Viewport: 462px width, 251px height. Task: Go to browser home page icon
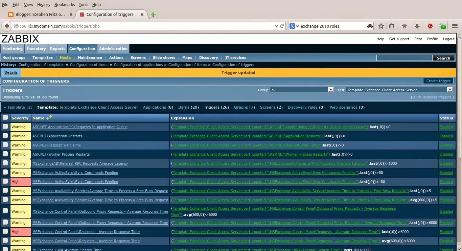[x=405, y=26]
